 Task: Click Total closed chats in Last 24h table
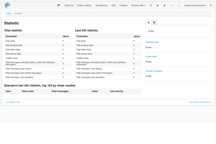(108, 54)
